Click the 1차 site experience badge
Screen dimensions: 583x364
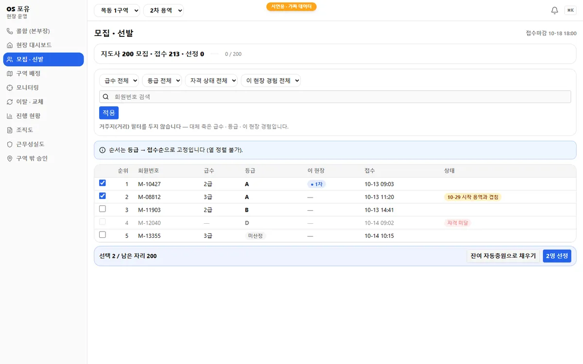316,184
